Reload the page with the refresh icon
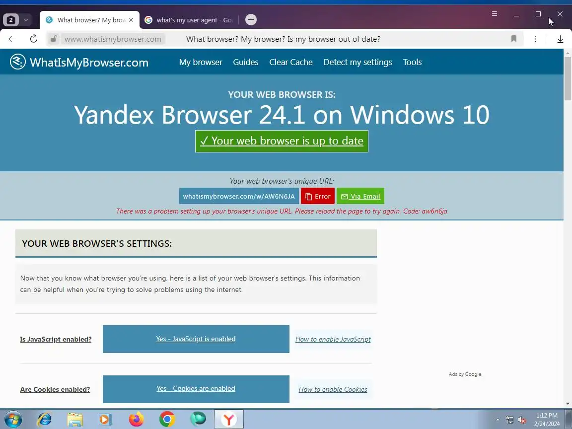The width and height of the screenshot is (572, 429). (34, 39)
